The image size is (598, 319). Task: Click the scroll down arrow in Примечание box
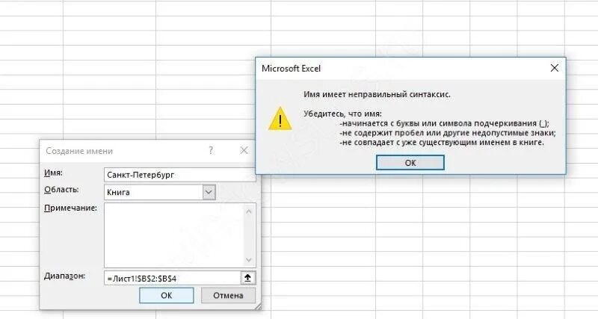coord(249,260)
